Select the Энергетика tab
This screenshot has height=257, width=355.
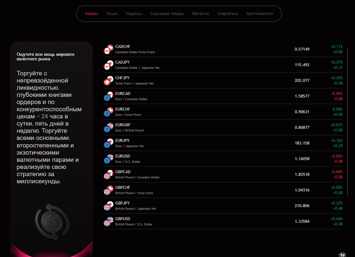click(x=227, y=14)
